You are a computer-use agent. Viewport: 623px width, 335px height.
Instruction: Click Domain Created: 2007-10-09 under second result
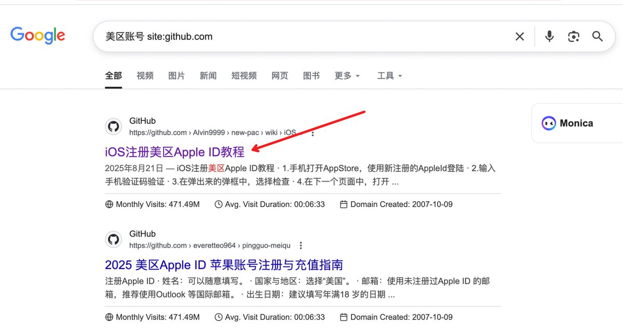(401, 317)
